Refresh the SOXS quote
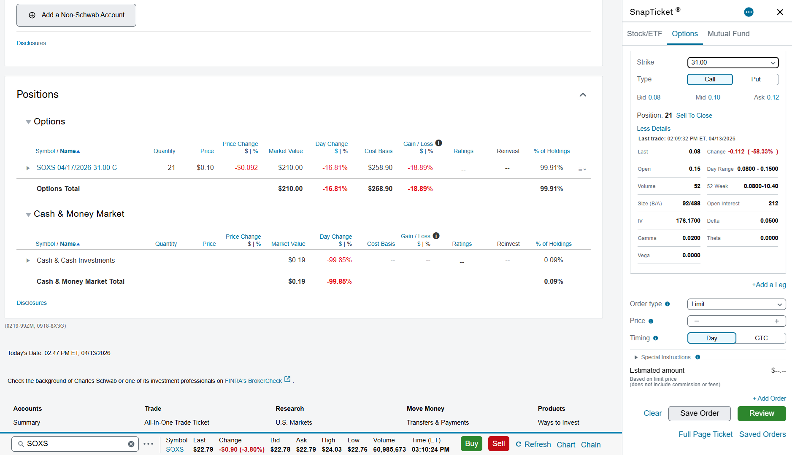Screen dimensions: 792x455 coord(533,444)
